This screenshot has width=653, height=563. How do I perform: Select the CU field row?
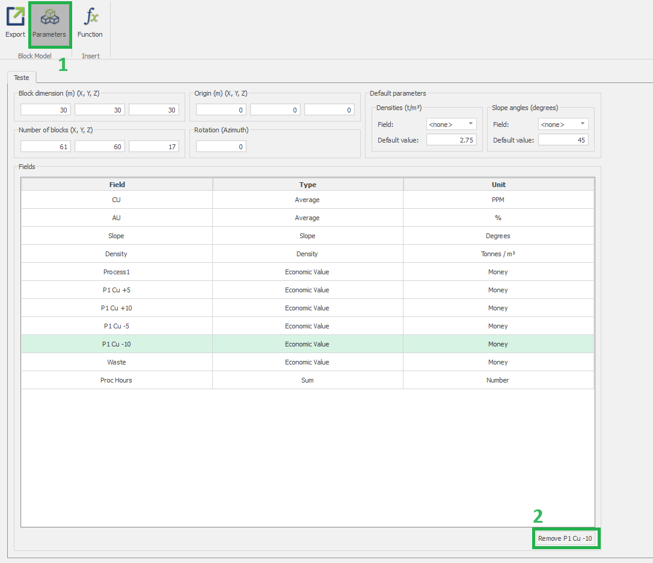(x=117, y=200)
